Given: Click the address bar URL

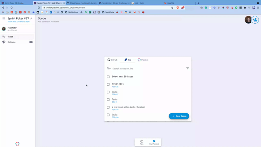Looking at the screenshot, I should click(x=66, y=8).
